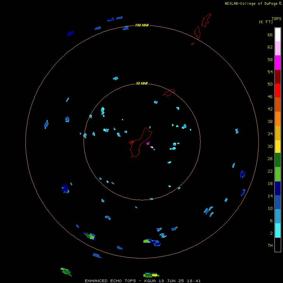Click legend value 22
This screenshot has height=283, width=283.
point(270,171)
